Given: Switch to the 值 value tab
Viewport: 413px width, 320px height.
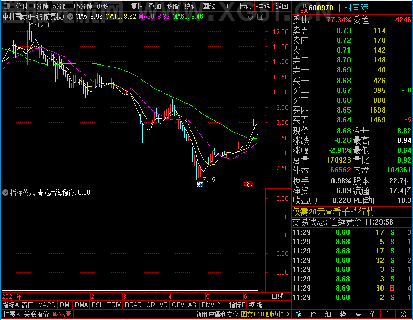Looking at the screenshot, I should coord(373,314).
